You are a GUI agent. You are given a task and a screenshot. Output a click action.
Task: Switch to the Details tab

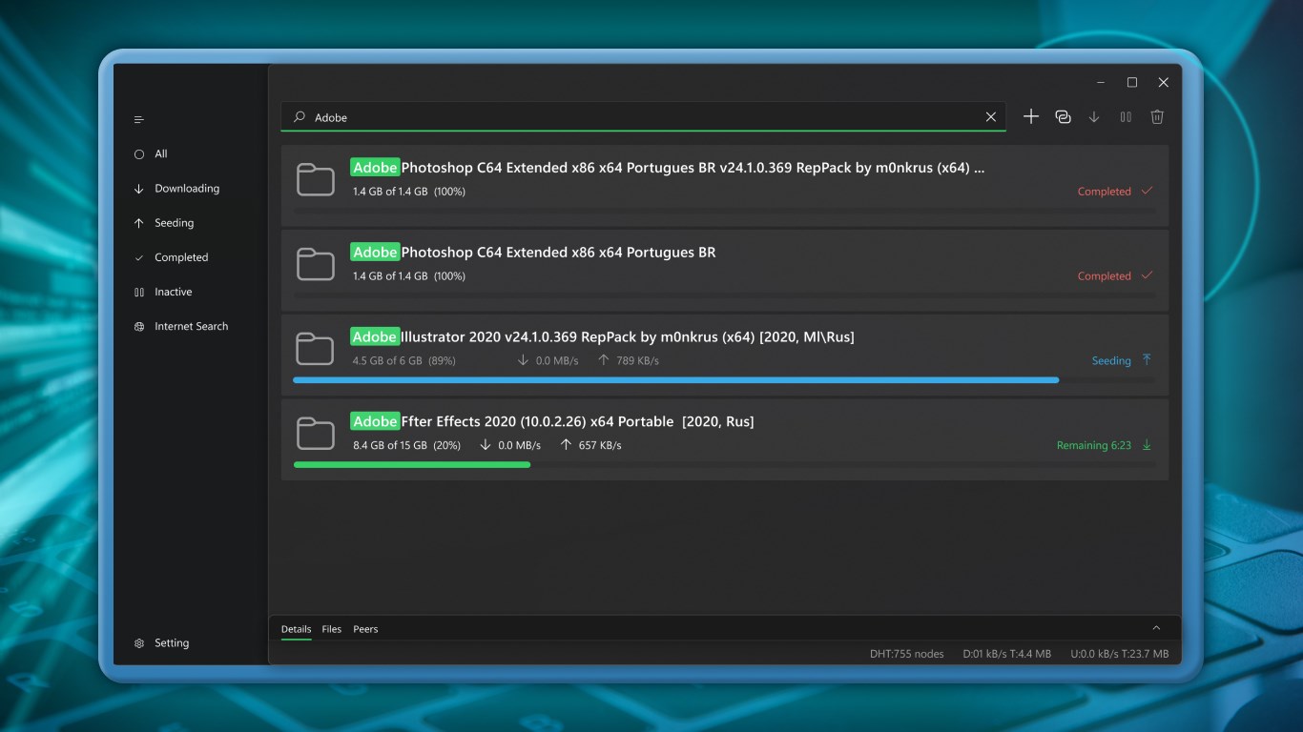(296, 629)
